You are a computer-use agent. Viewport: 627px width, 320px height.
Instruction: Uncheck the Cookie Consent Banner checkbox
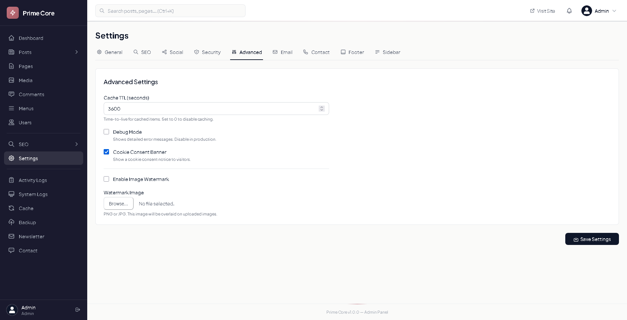(x=106, y=152)
